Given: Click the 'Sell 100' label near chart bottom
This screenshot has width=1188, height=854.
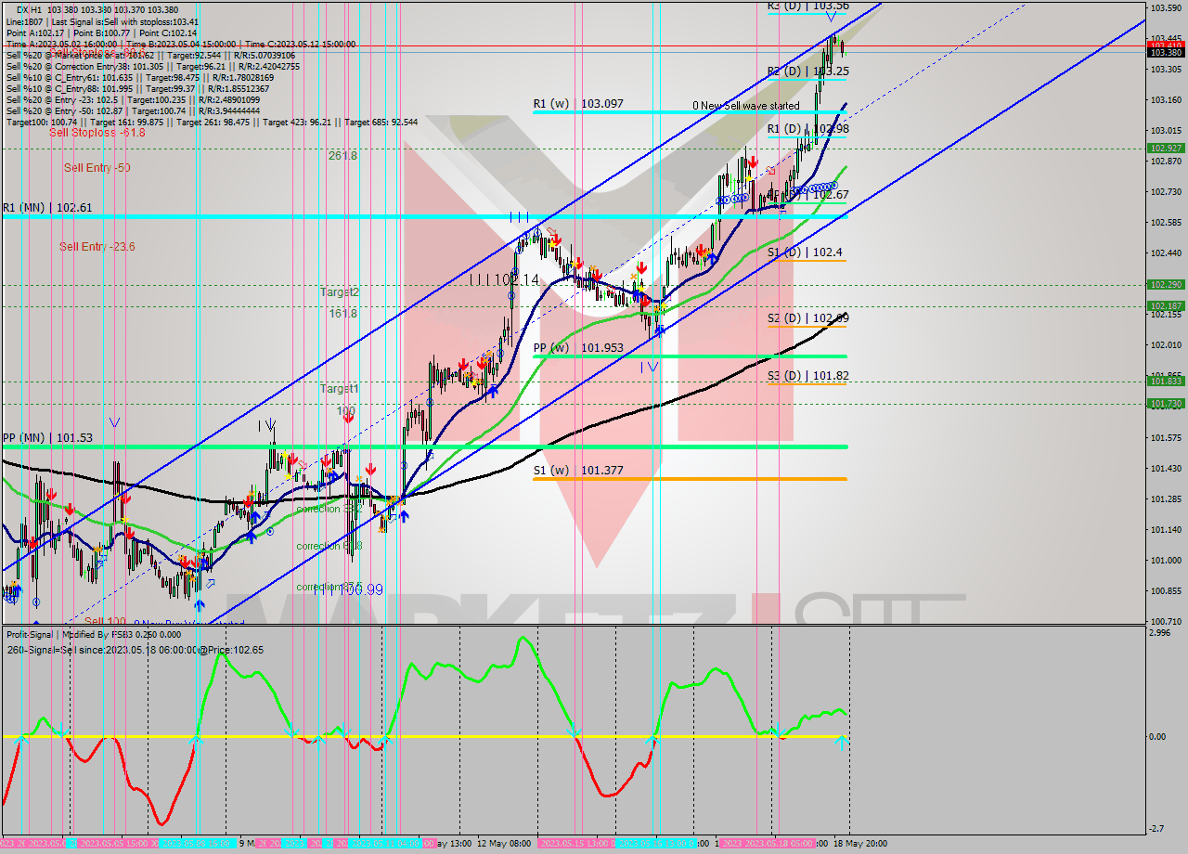Looking at the screenshot, I should pos(105,622).
